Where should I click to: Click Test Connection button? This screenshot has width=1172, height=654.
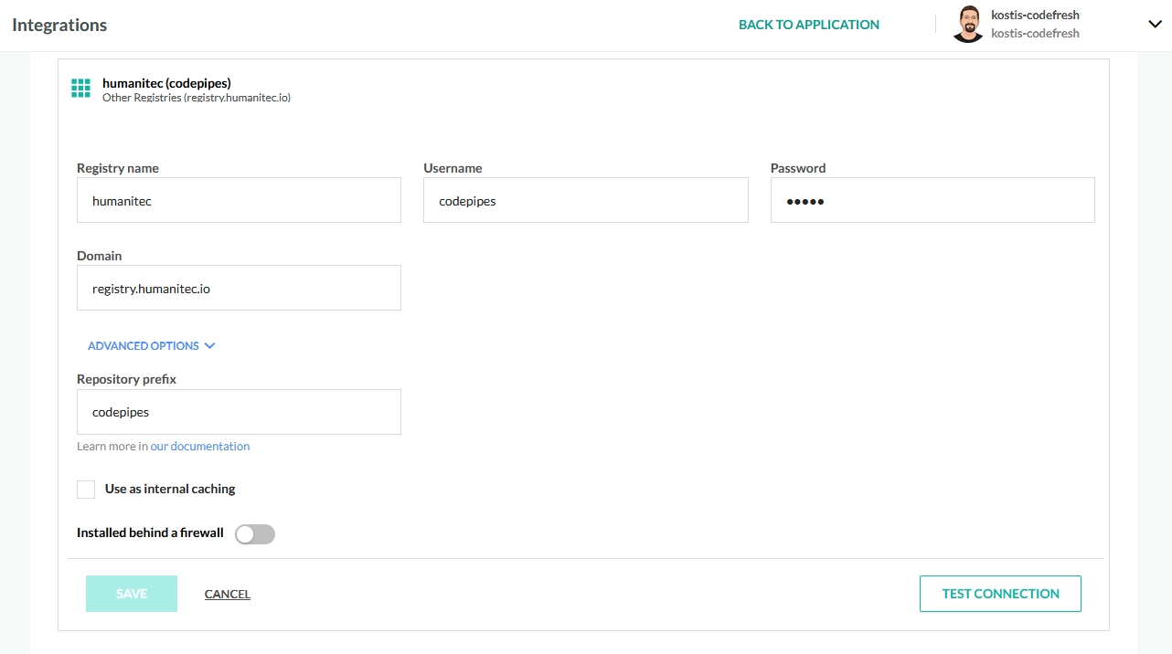coord(1000,594)
